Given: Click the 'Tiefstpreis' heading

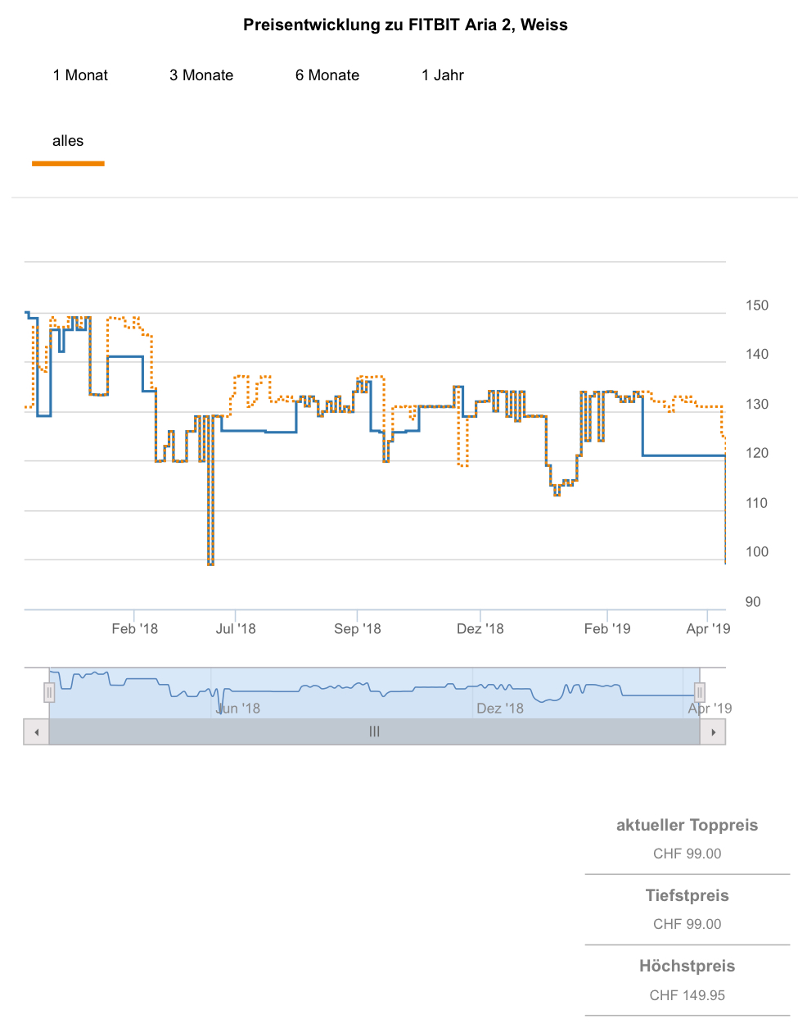Looking at the screenshot, I should 687,895.
